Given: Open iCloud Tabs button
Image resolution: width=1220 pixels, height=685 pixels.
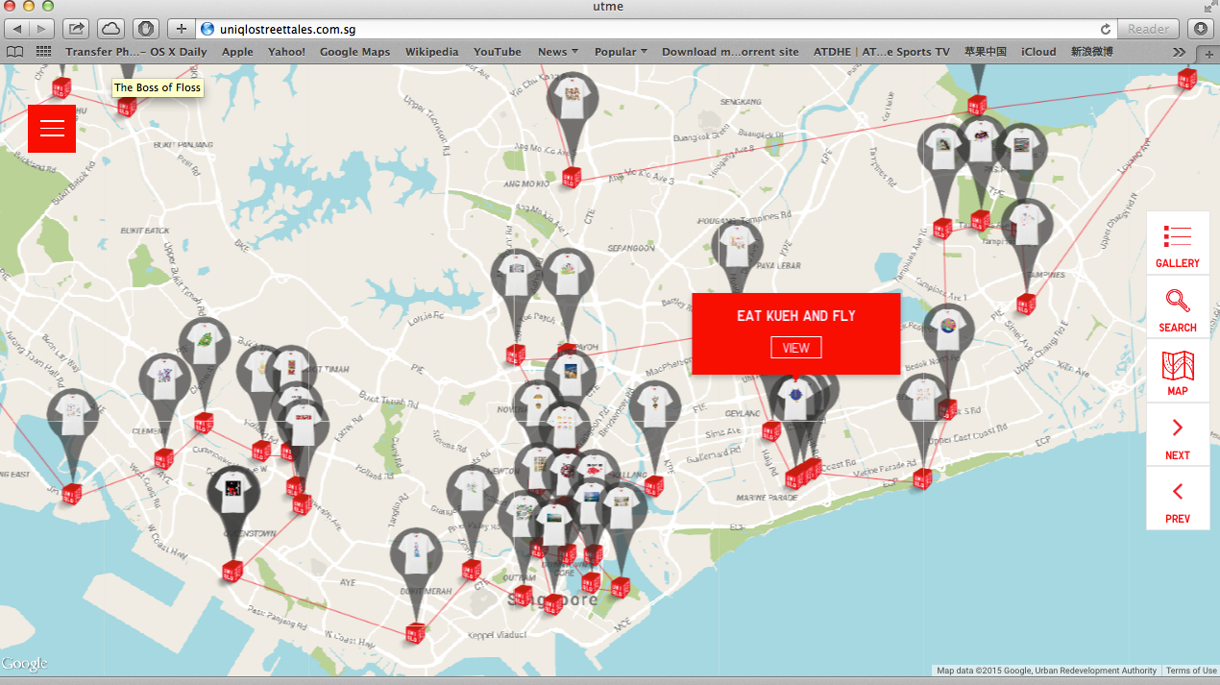Looking at the screenshot, I should pyautogui.click(x=110, y=29).
